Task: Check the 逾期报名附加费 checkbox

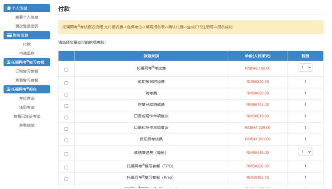Action: (x=66, y=83)
